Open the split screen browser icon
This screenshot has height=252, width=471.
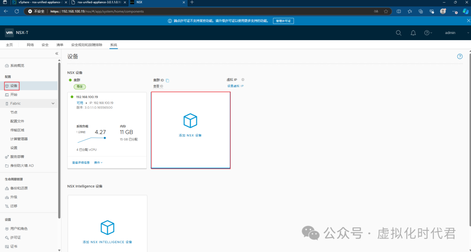pos(399,11)
